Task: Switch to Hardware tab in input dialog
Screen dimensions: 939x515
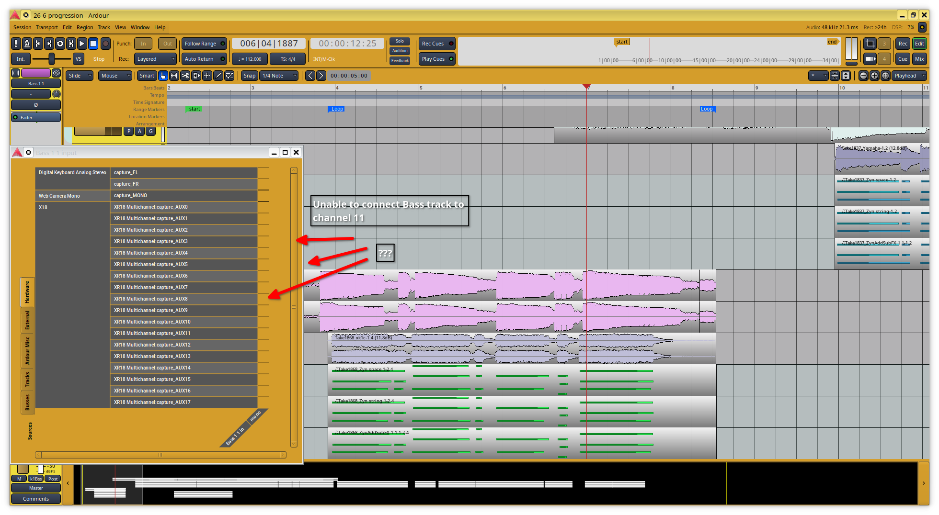Action: (27, 292)
